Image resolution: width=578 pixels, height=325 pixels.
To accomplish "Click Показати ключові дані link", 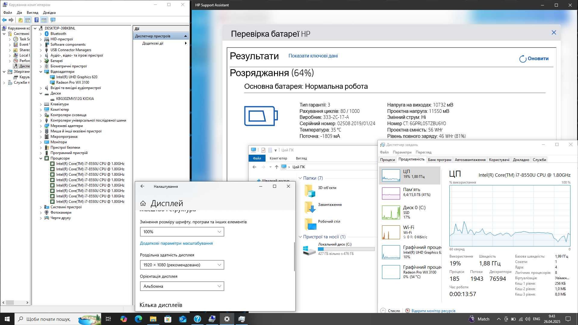I will coord(313,56).
